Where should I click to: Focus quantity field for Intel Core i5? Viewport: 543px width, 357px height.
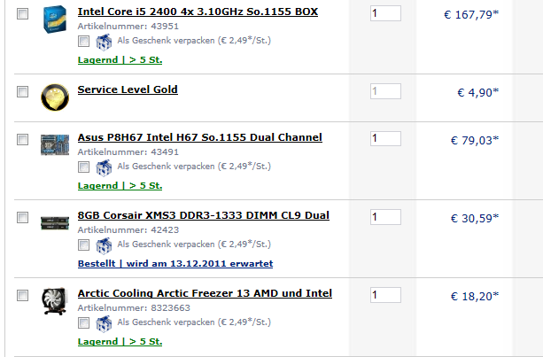386,13
